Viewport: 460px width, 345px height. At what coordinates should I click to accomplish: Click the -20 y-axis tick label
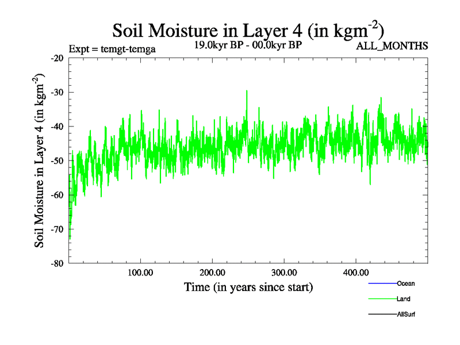click(57, 58)
